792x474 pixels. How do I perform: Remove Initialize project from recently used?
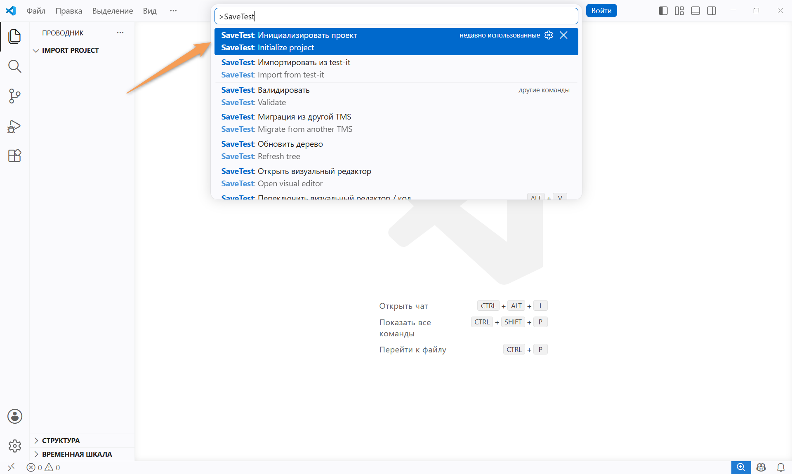pos(563,35)
